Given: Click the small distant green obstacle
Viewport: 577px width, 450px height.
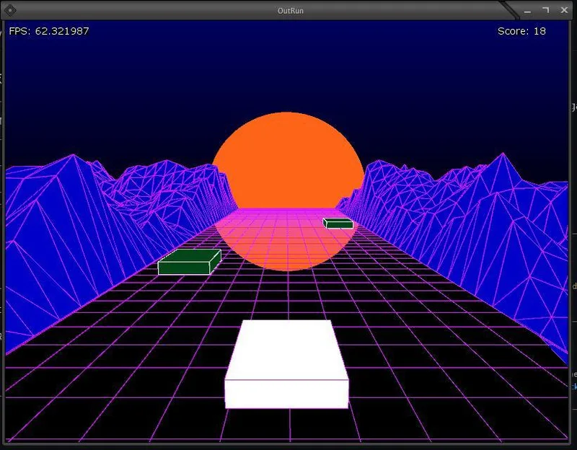Looking at the screenshot, I should 338,224.
